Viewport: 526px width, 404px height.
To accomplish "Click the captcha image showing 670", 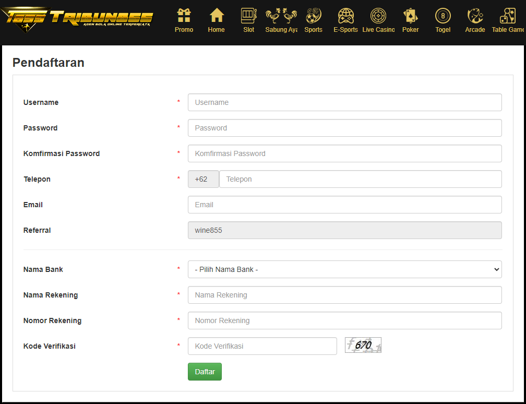I will (x=363, y=345).
